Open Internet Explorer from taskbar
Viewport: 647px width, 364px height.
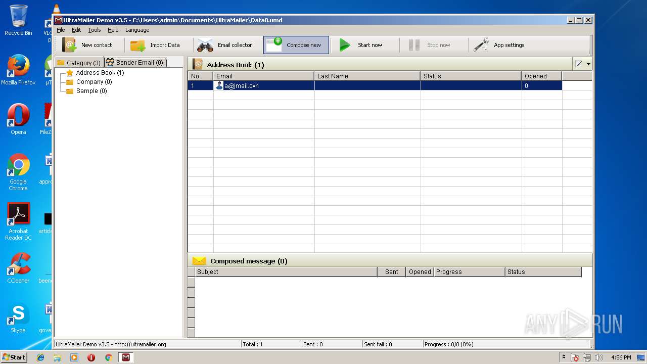[40, 357]
